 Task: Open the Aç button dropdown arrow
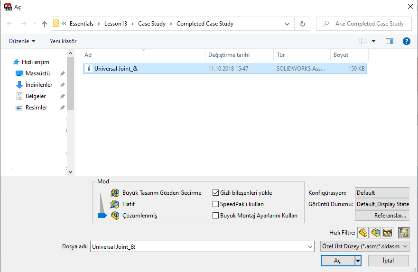pyautogui.click(x=358, y=261)
